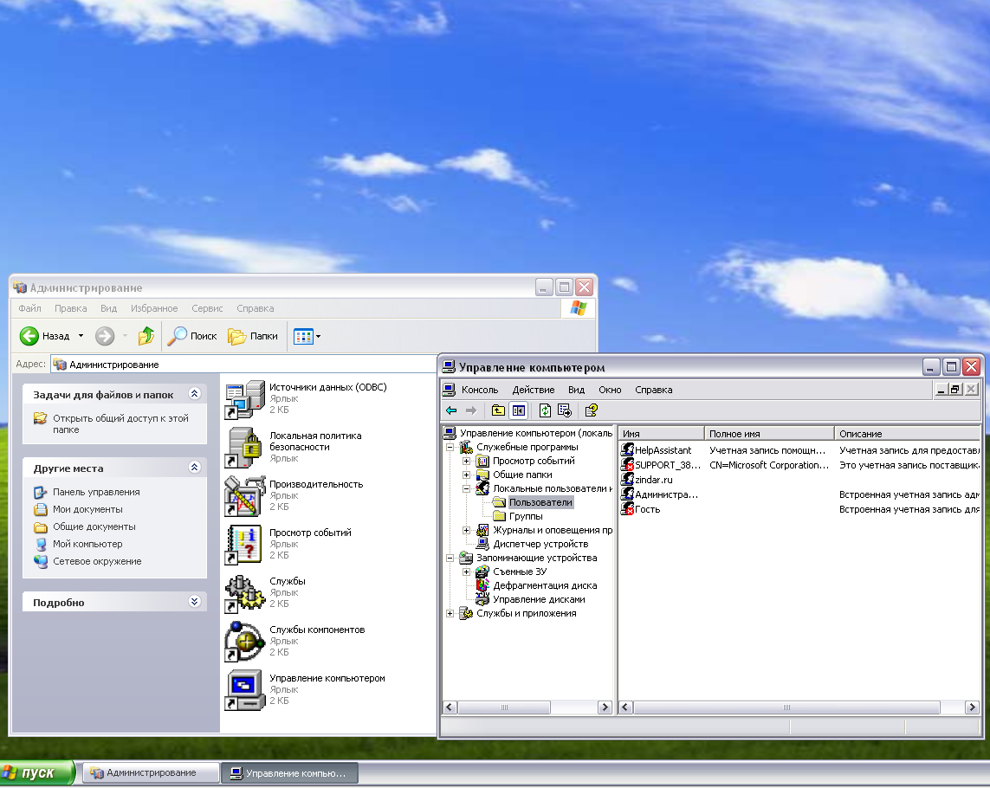Expand Просмотр событий tree node

tap(467, 461)
